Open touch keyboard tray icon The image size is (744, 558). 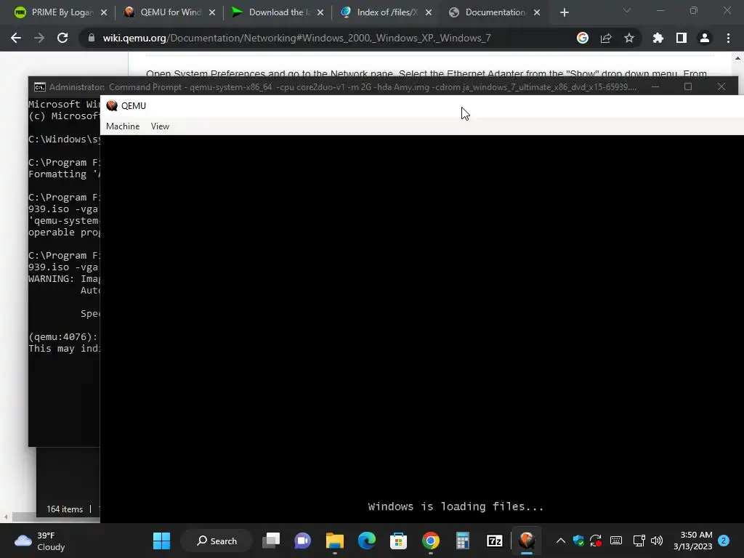[x=616, y=541]
